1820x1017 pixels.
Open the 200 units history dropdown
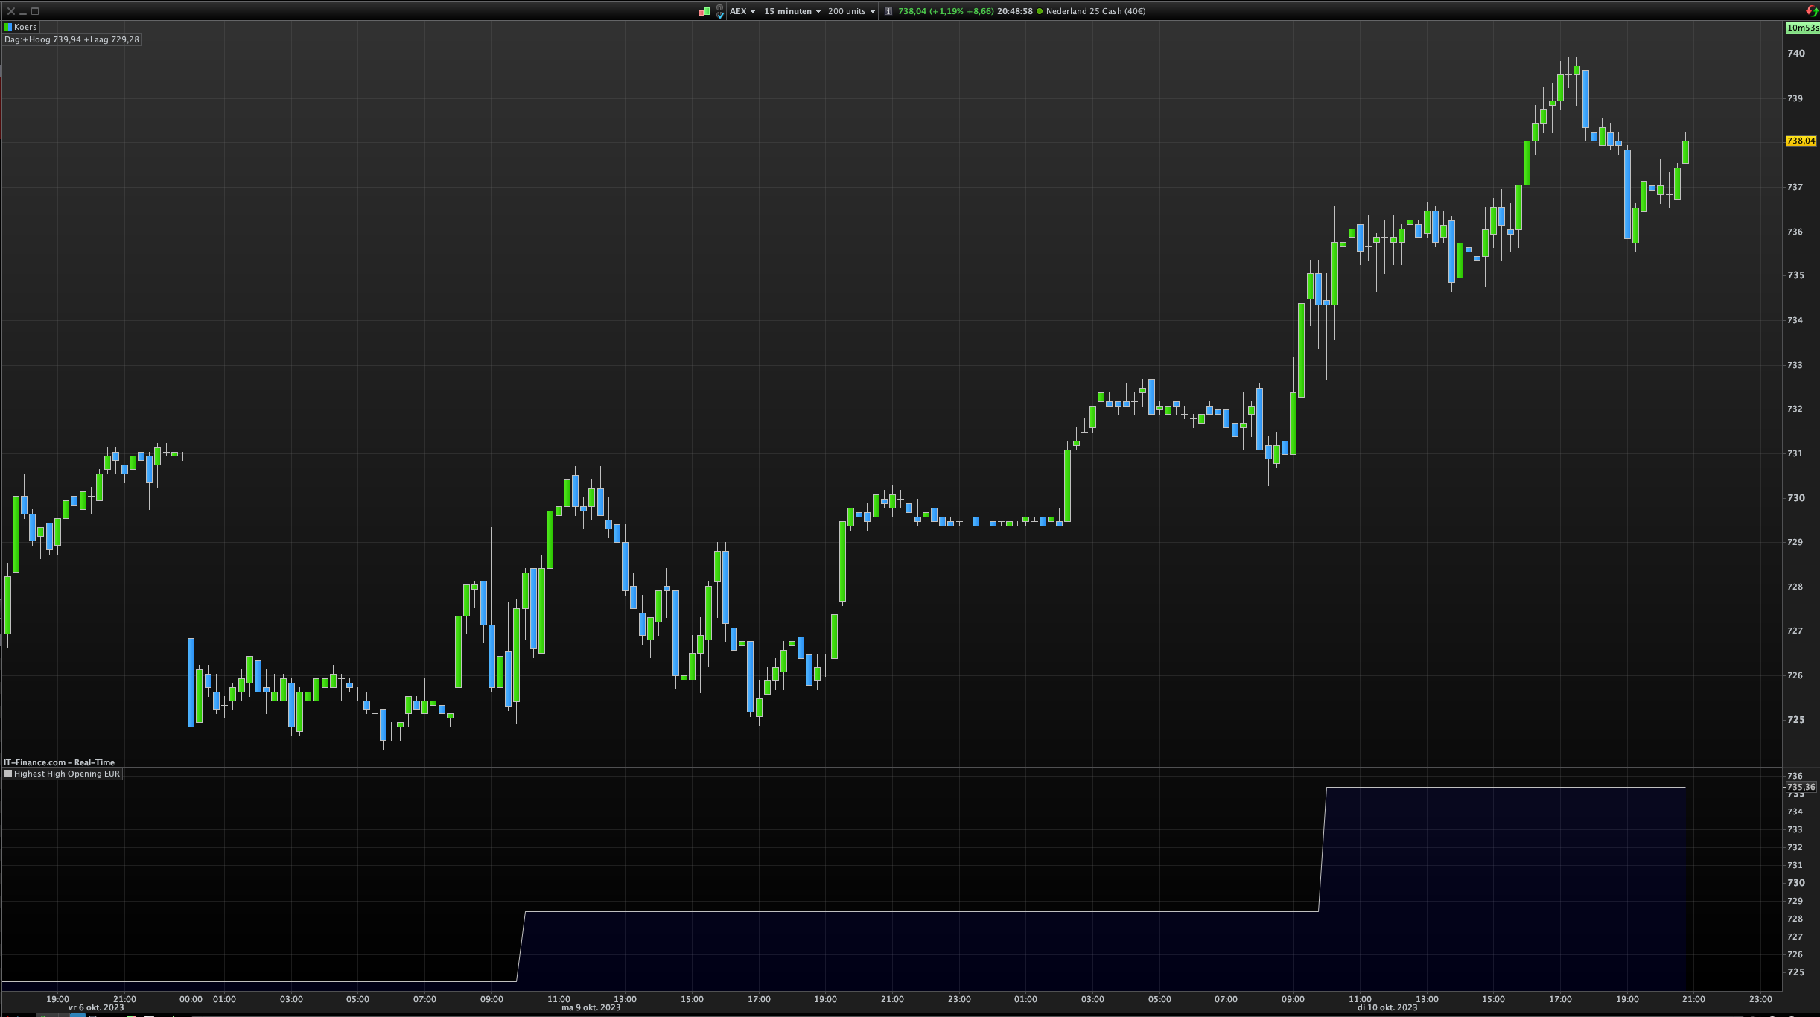(851, 11)
